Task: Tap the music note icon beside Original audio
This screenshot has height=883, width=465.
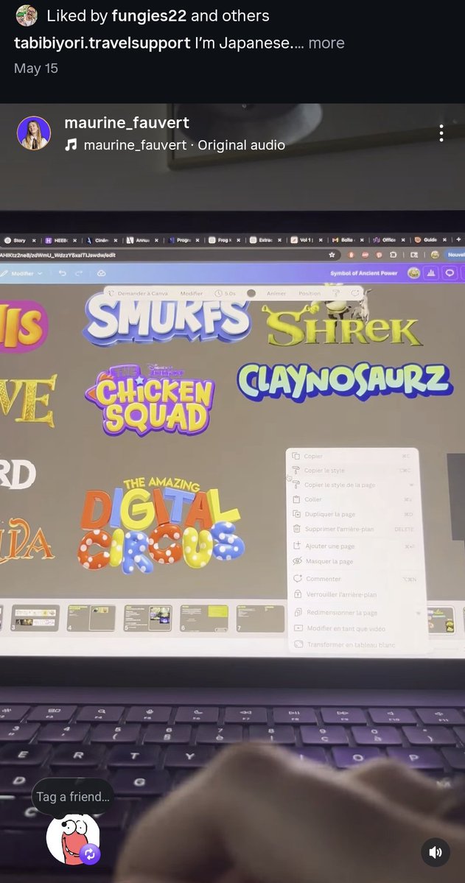Action: coord(71,145)
